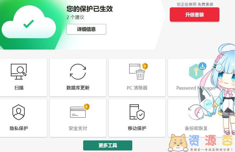The width and height of the screenshot is (235, 152).
Task: Click the download badge on Password Manager
Action: click(x=203, y=66)
